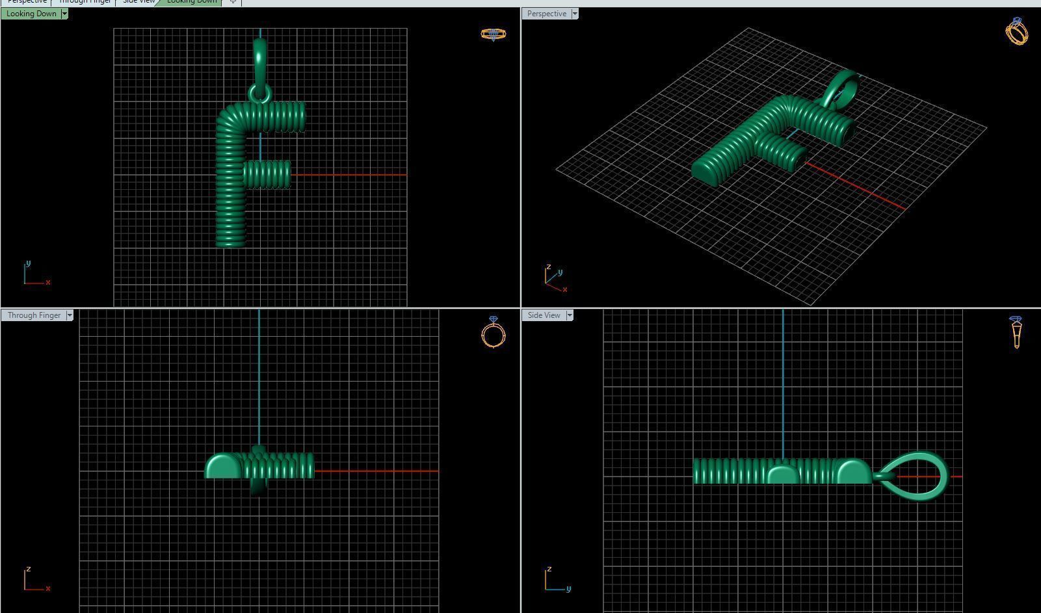Click the XYZ axis indicator in Perspective viewport
The image size is (1041, 613).
[x=556, y=278]
